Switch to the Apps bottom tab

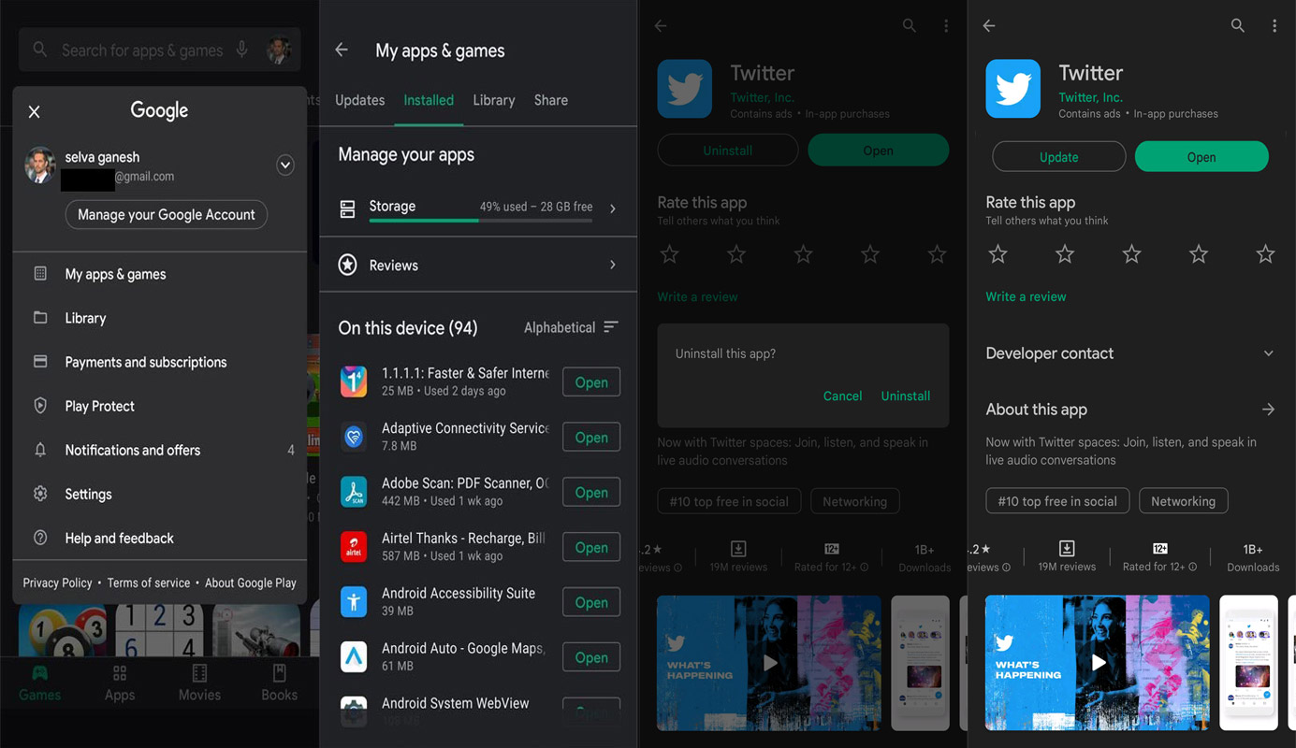[120, 683]
